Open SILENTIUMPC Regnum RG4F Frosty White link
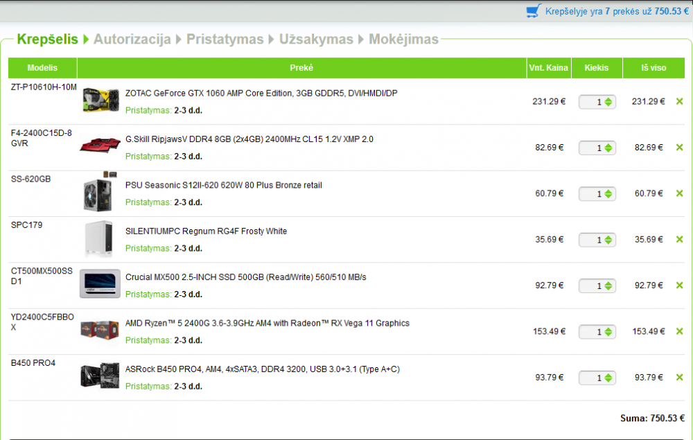The height and width of the screenshot is (440, 693). (x=206, y=231)
